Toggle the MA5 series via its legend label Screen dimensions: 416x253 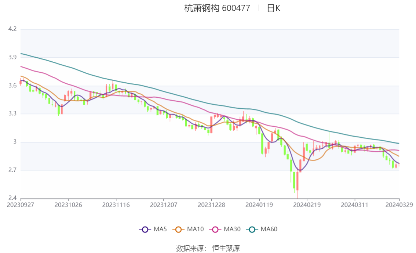point(160,229)
